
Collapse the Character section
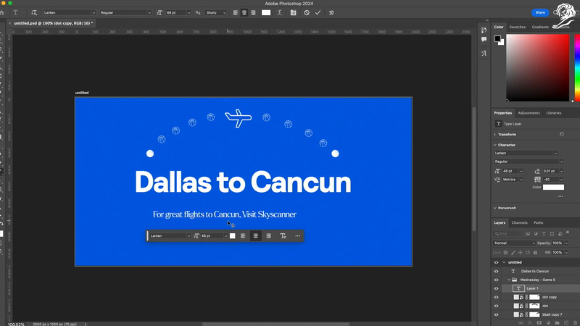click(x=495, y=145)
